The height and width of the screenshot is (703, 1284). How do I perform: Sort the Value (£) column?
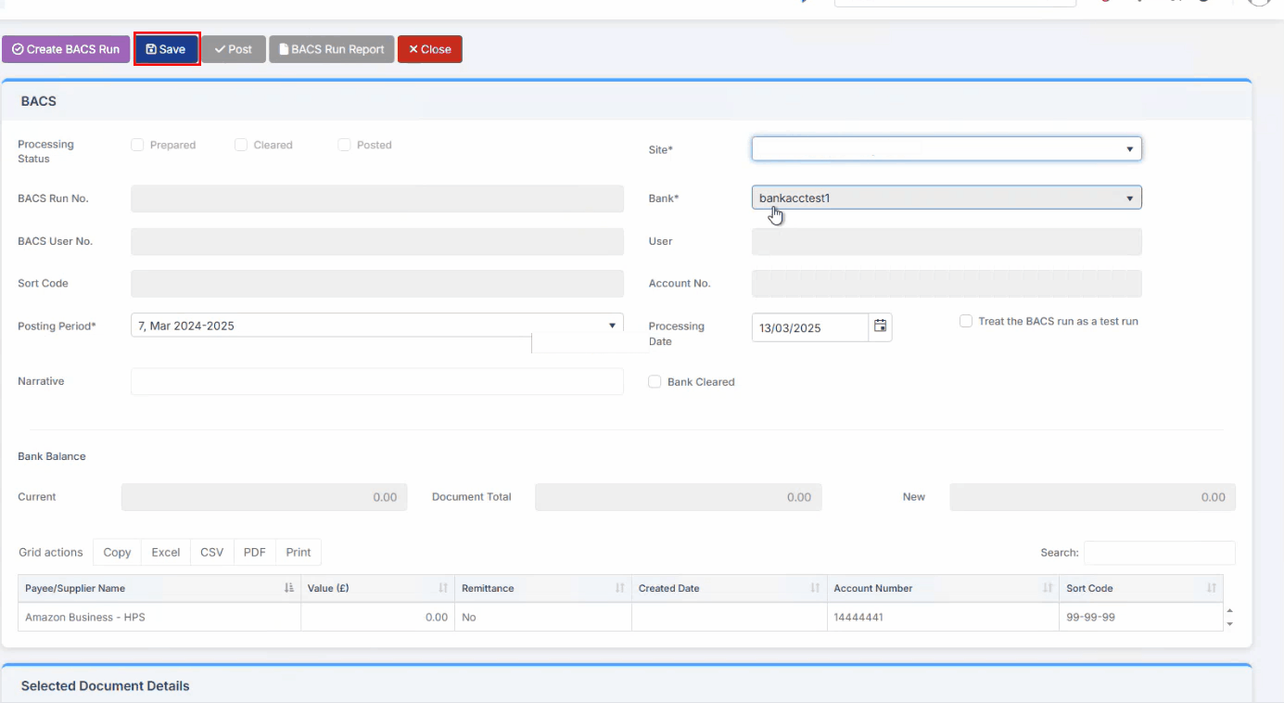443,588
